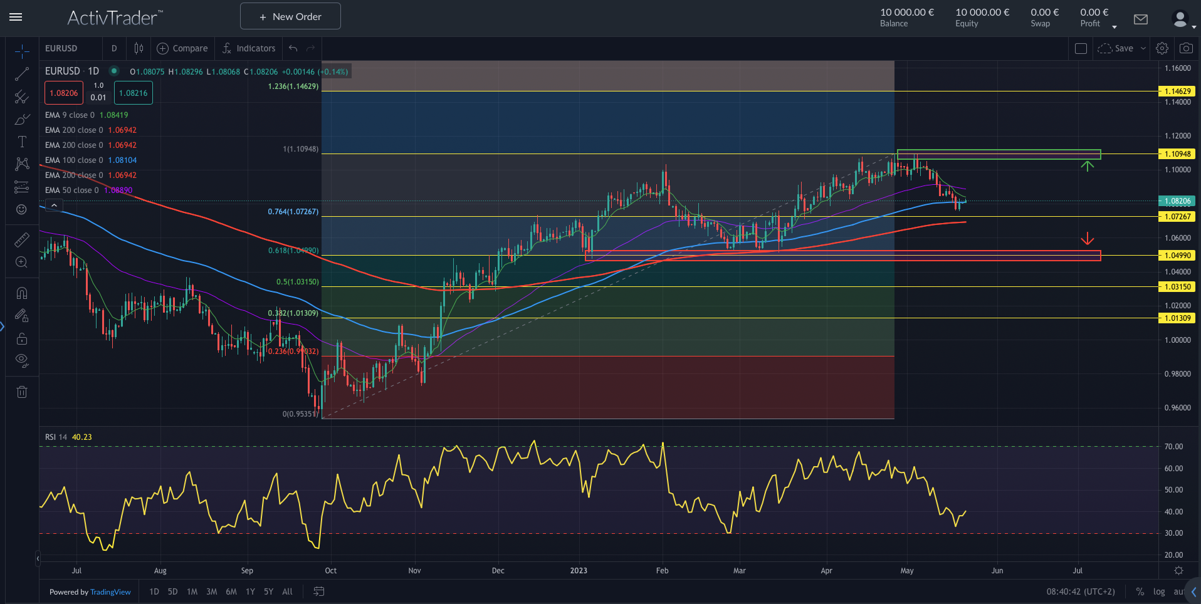
Task: Open the Profit dropdown arrow
Action: point(1114,25)
